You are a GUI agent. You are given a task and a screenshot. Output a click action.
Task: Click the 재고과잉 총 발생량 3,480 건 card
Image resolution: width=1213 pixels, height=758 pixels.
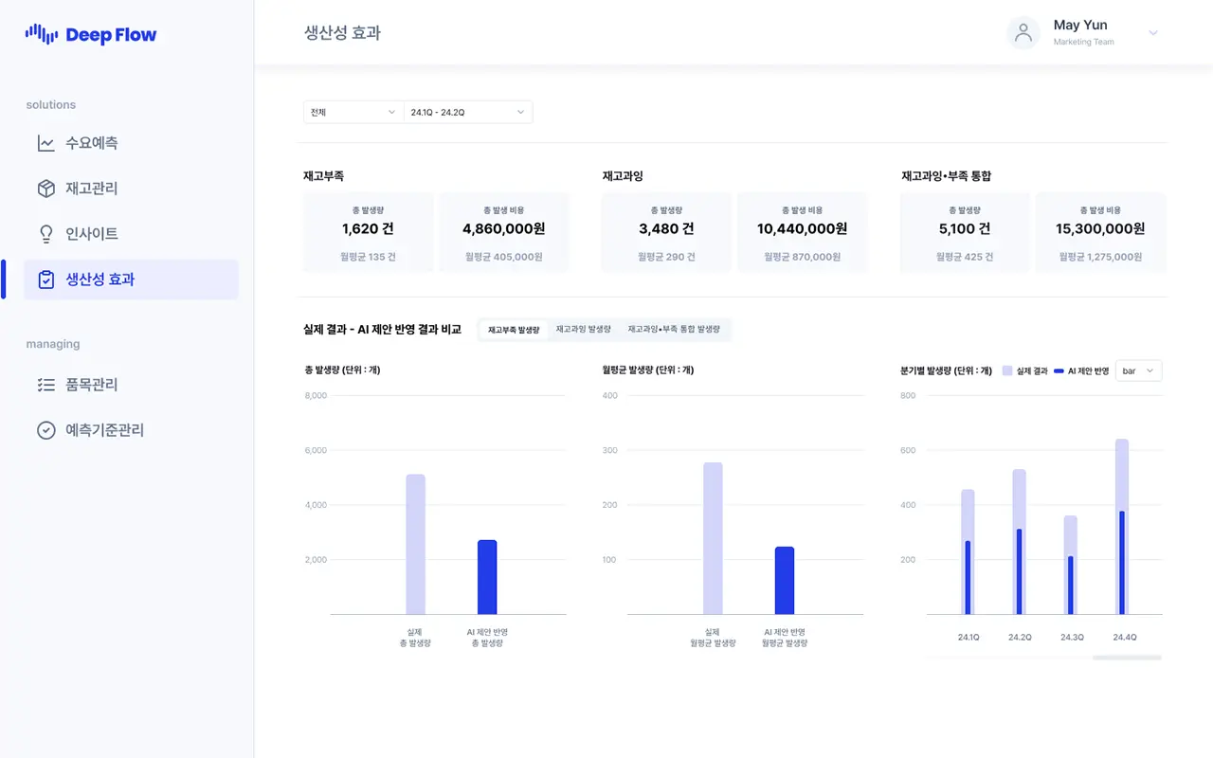pyautogui.click(x=666, y=232)
